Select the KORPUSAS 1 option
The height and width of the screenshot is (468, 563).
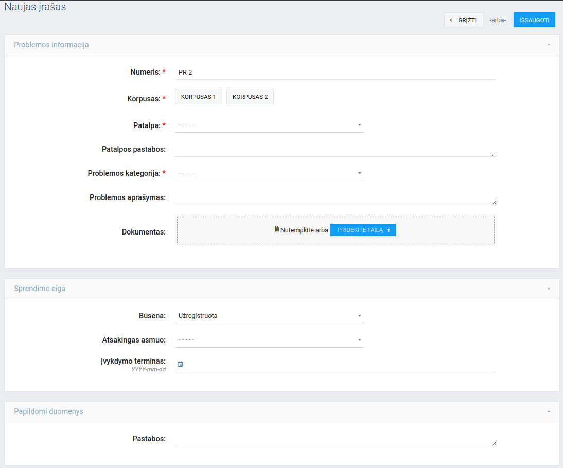pyautogui.click(x=198, y=97)
